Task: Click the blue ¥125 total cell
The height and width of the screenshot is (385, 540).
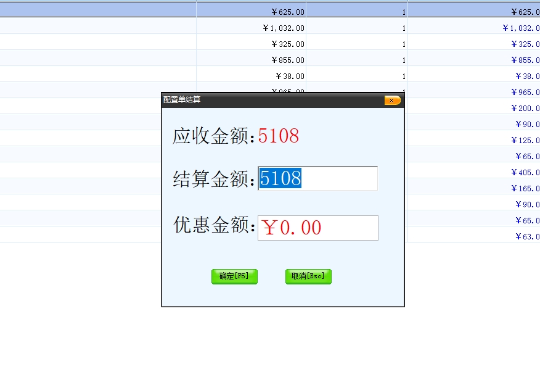Action: 525,140
